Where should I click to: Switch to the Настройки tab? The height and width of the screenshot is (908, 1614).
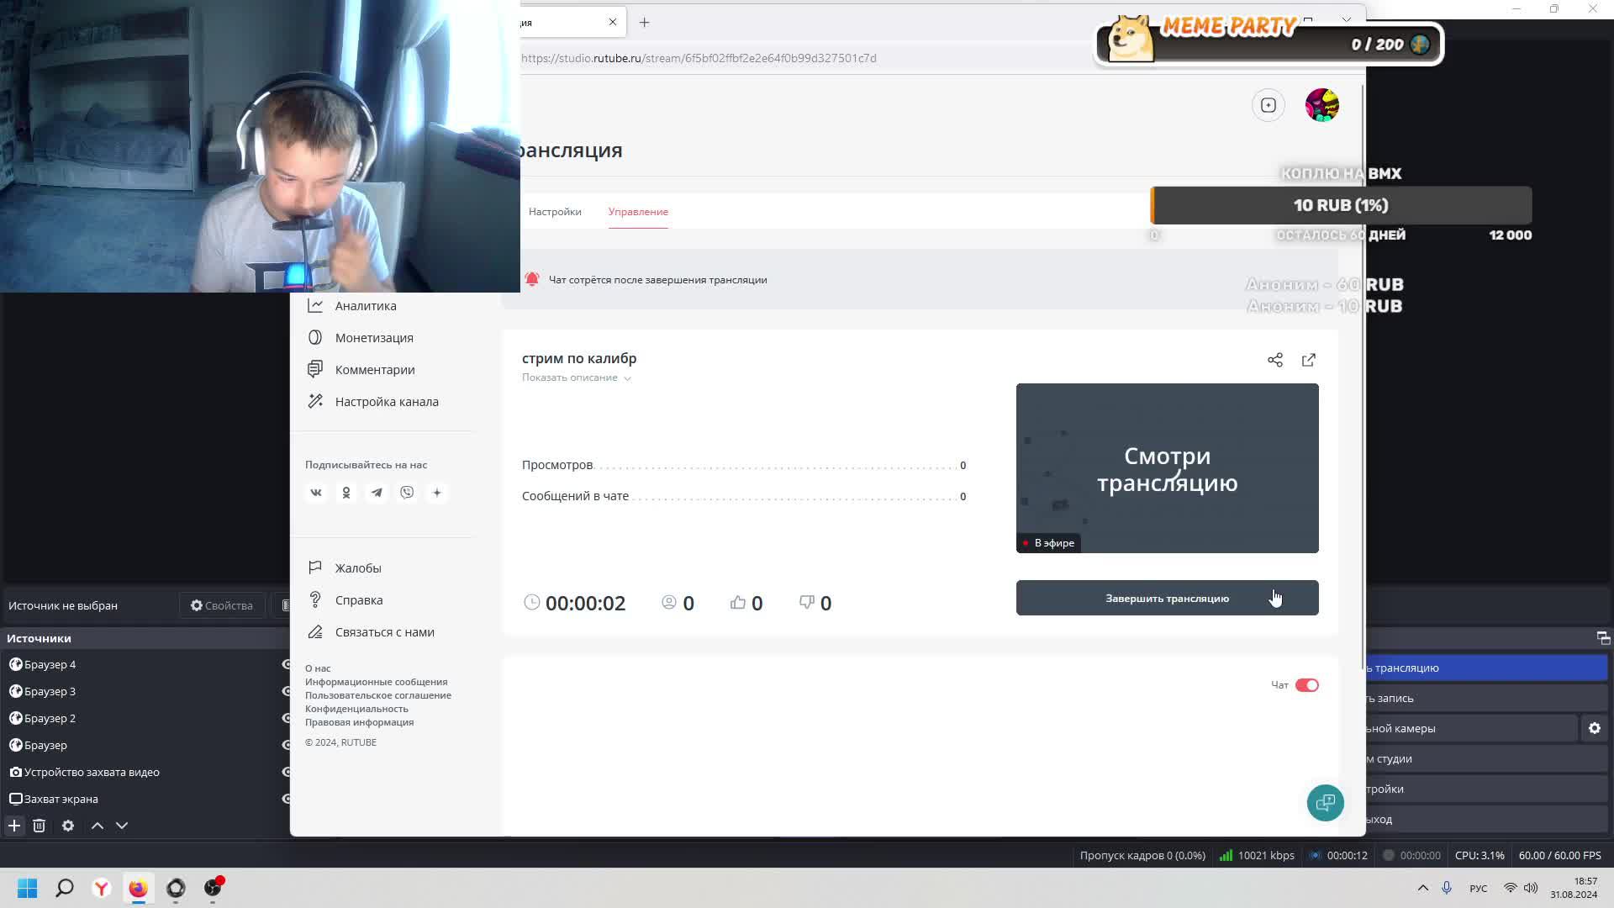[555, 212]
